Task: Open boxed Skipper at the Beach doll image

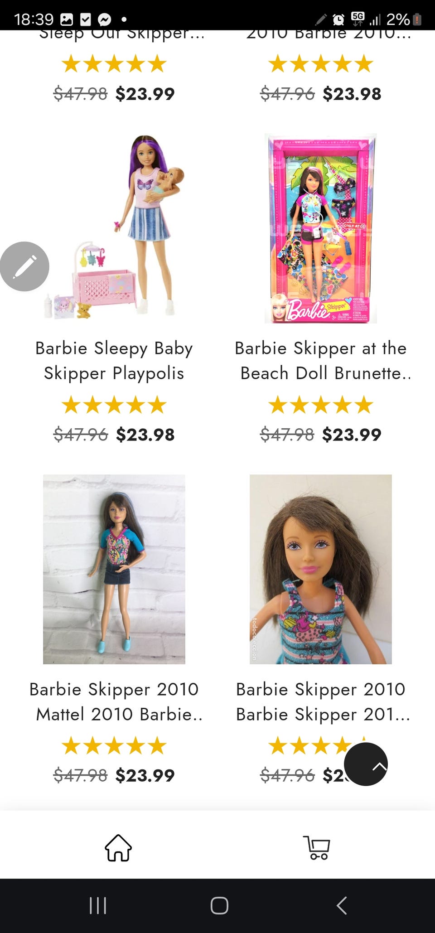Action: tap(321, 228)
